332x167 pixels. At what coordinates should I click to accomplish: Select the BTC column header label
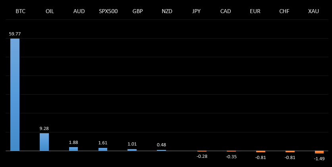click(20, 11)
